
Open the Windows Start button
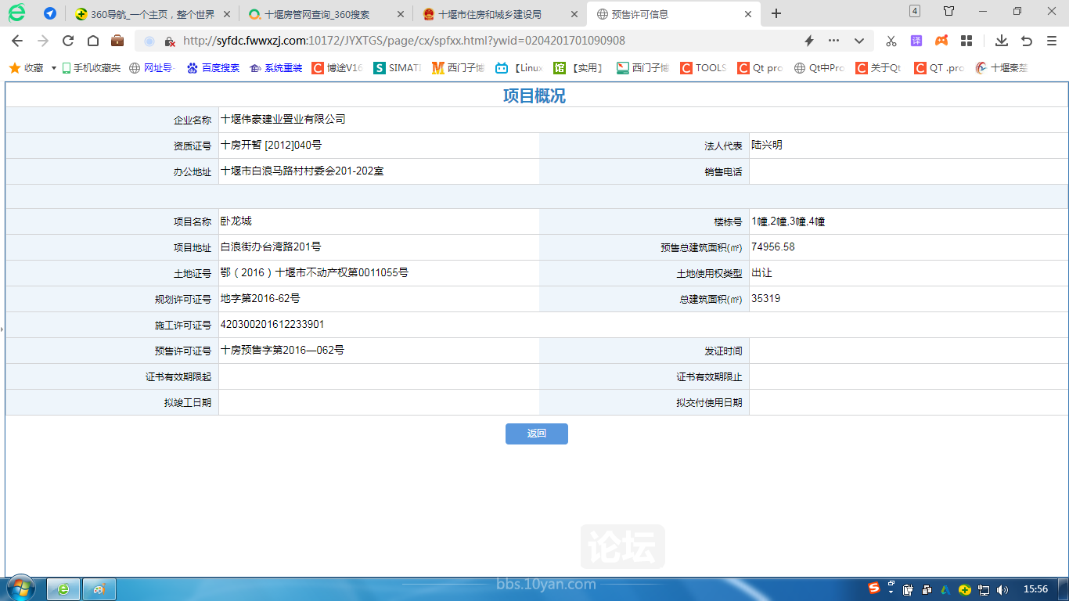point(20,588)
